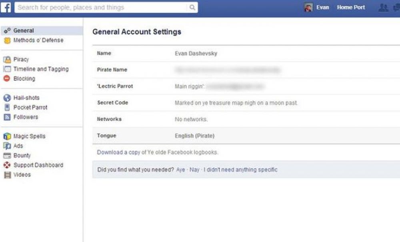Image resolution: width=400 pixels, height=242 pixels.
Task: Click the Networks row label
Action: point(109,119)
